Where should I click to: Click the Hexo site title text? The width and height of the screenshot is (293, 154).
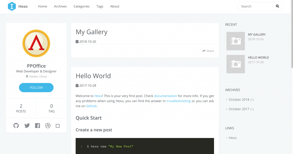23,6
